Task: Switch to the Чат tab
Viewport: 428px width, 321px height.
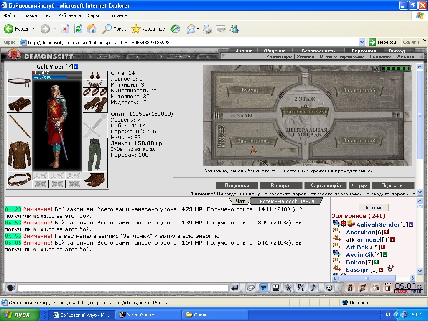Action: (x=240, y=201)
